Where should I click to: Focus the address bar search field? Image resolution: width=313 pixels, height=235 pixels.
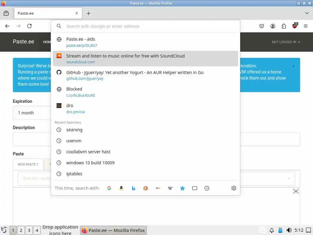145,26
